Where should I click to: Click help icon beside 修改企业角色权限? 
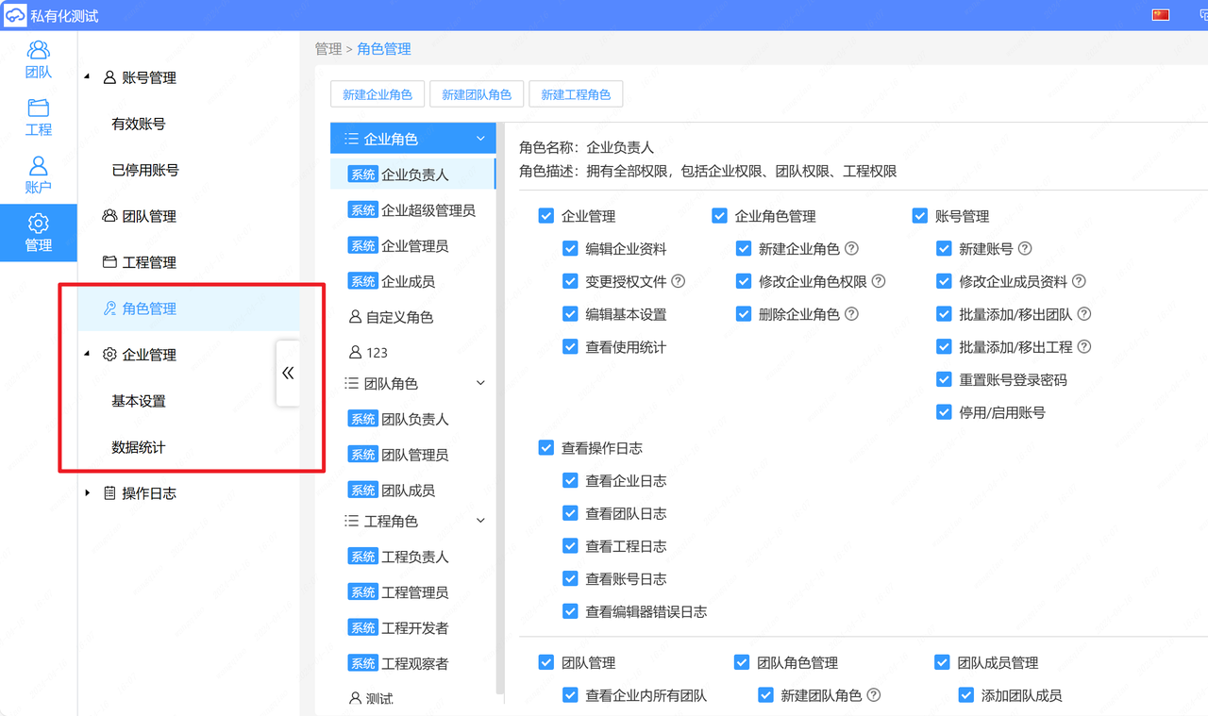[879, 281]
